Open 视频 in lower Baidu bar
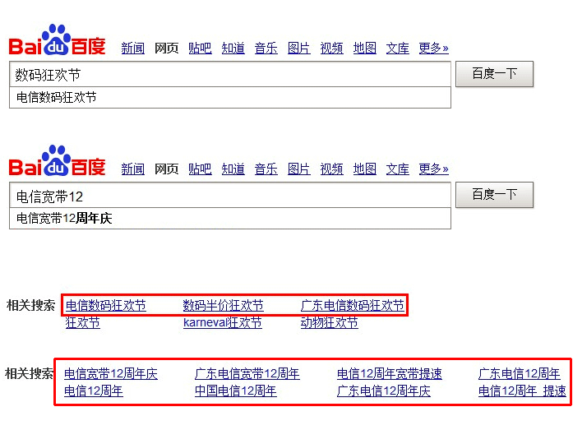Screen dimensions: 573x430 click(332, 169)
